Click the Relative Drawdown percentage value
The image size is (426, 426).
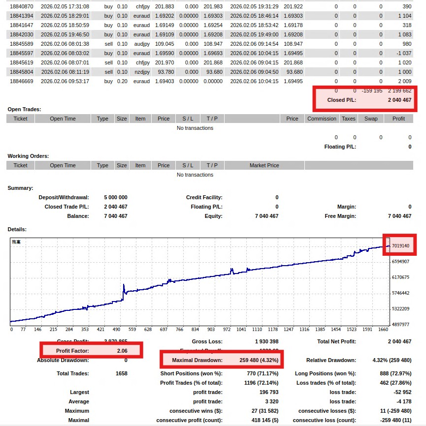point(392,360)
